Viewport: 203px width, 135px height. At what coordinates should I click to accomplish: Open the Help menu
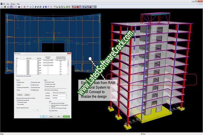tap(18, 4)
